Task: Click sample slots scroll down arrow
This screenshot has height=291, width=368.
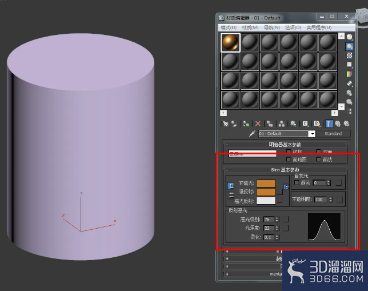Action: (x=341, y=107)
